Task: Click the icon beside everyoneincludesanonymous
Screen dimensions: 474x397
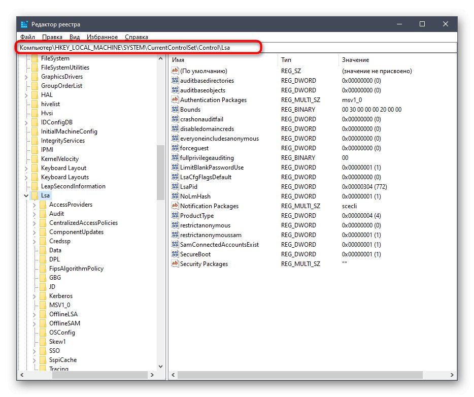Action: pos(175,138)
